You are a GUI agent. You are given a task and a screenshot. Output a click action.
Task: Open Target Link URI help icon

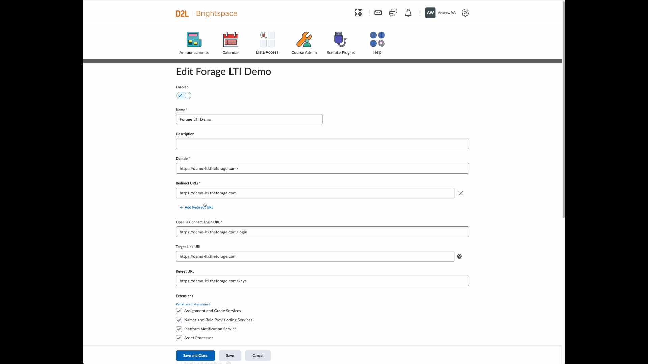pos(459,256)
